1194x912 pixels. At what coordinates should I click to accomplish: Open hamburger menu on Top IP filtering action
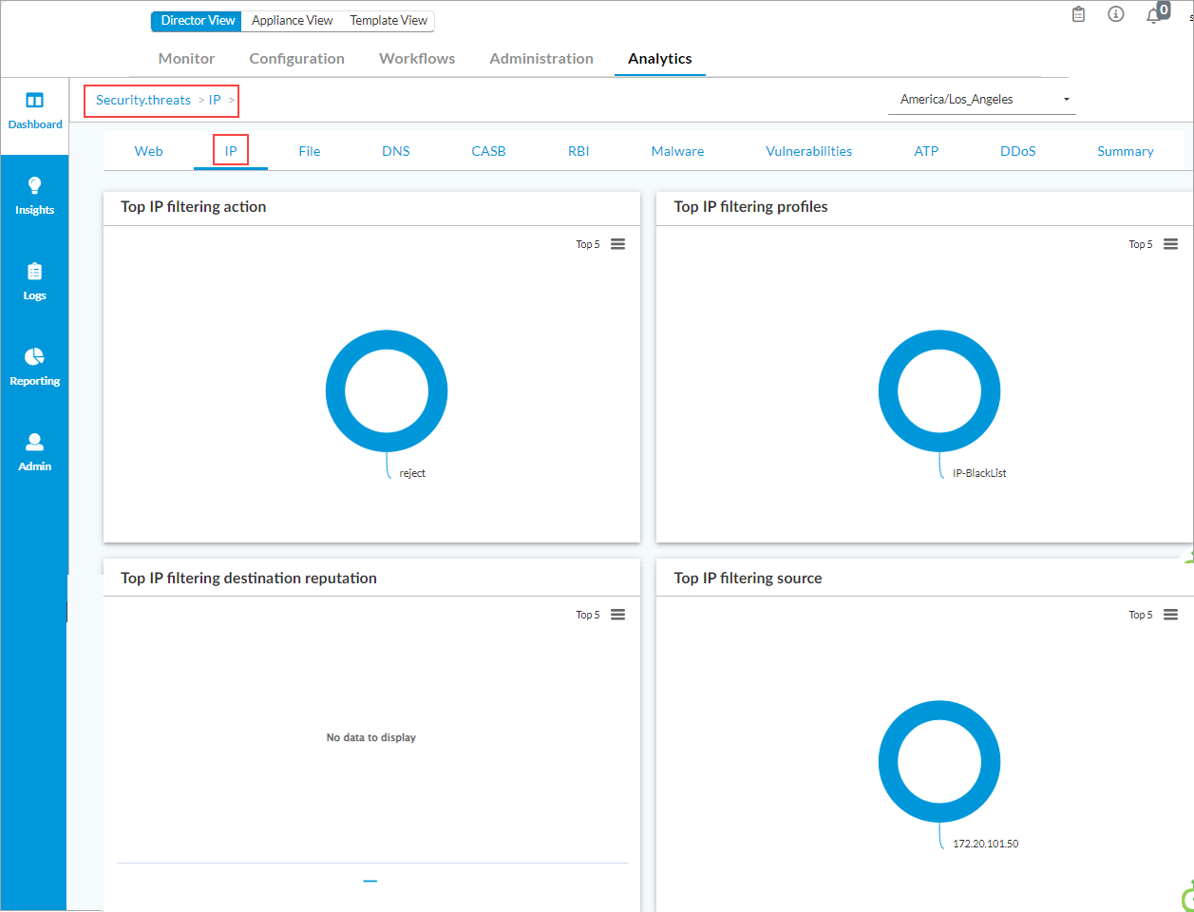(617, 244)
